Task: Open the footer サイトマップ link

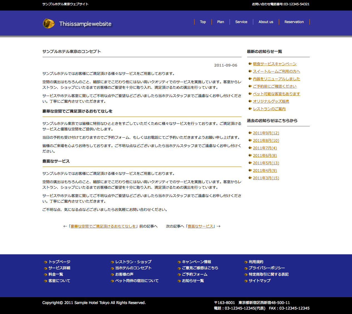Action: pos(259,281)
